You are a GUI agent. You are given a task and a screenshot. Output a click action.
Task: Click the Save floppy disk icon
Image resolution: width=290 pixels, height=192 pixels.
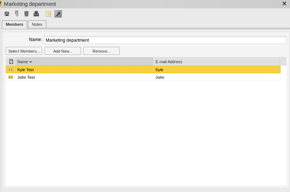(7, 14)
